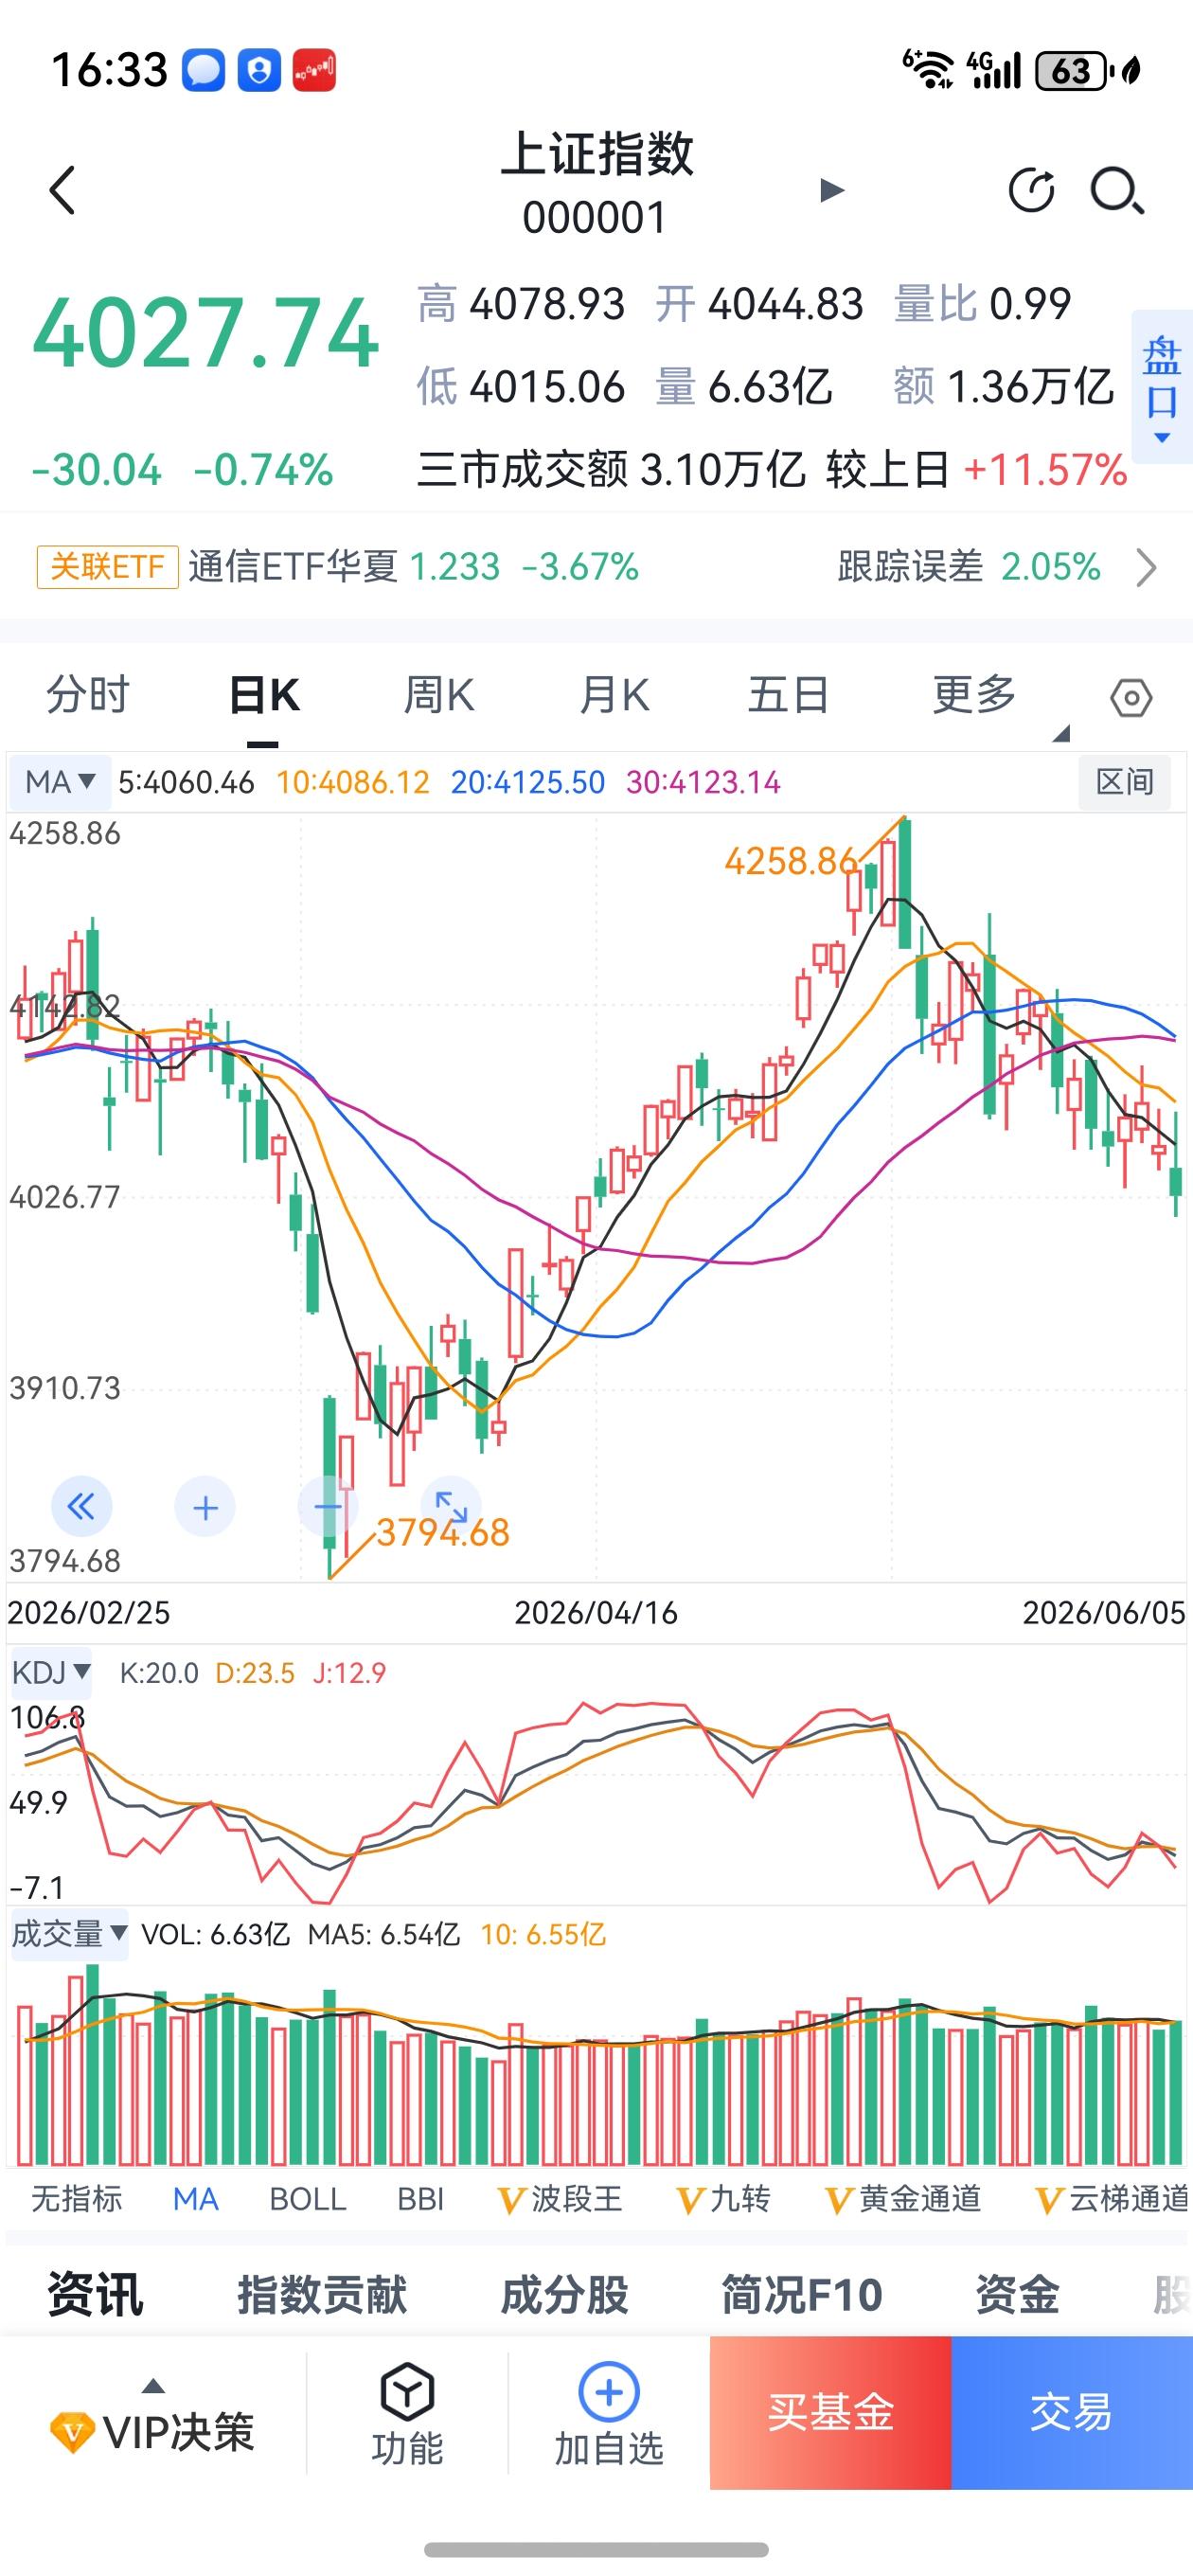The image size is (1193, 2576).
Task: Tap the 三市成交额 3.10万亿 text
Action: coord(611,469)
